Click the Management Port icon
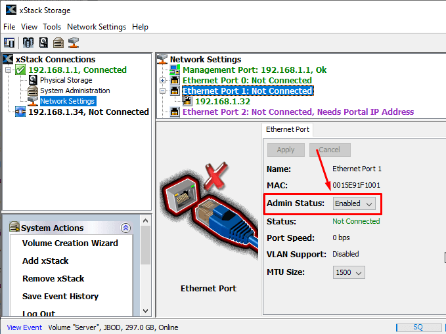This screenshot has height=334, width=446. point(175,70)
